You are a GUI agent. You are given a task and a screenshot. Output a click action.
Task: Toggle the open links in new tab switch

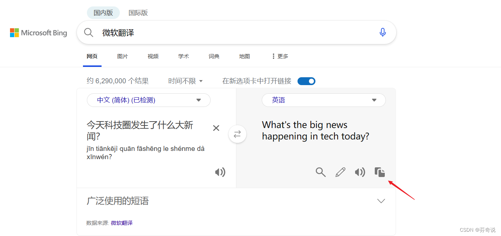[x=306, y=81]
